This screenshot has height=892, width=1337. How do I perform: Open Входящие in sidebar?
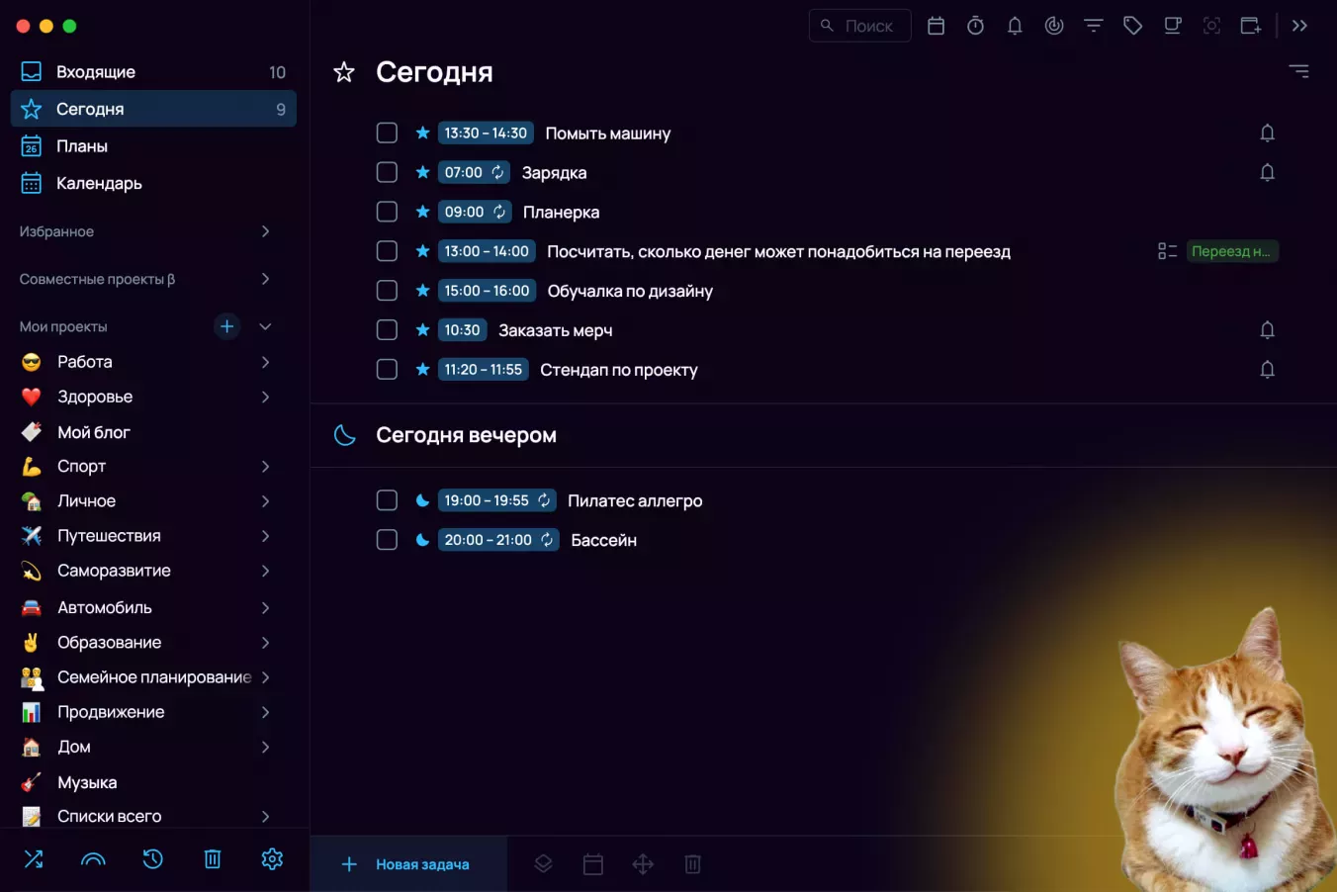pos(153,71)
